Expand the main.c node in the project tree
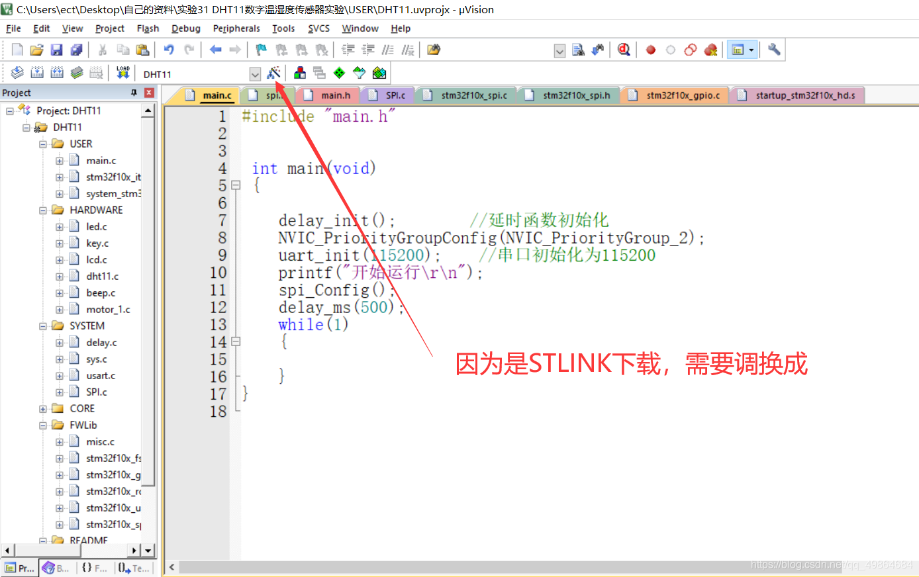 click(60, 161)
